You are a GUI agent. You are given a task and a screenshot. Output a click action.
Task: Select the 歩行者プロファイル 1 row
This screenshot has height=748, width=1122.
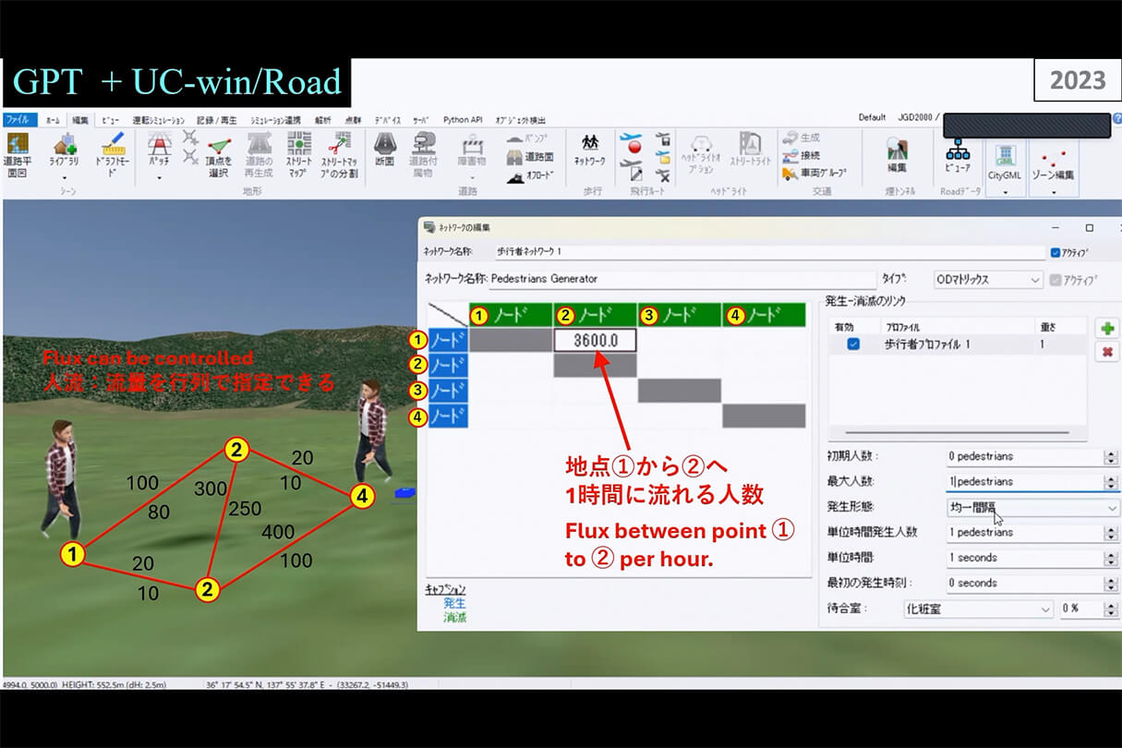[x=958, y=344]
